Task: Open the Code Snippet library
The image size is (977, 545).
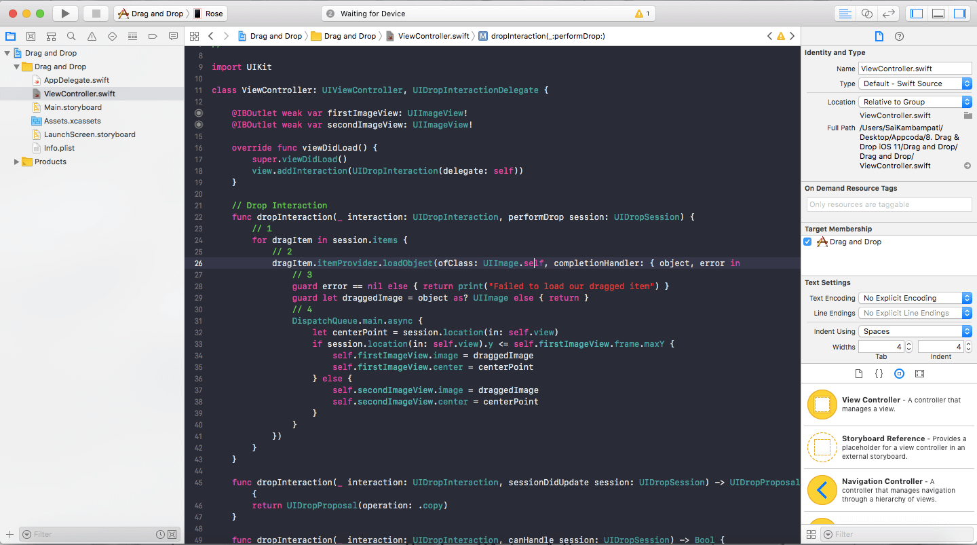Action: (x=879, y=374)
